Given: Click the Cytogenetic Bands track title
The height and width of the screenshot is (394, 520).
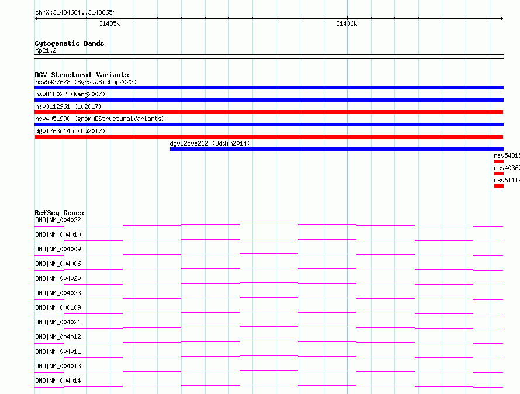Looking at the screenshot, I should tap(70, 43).
